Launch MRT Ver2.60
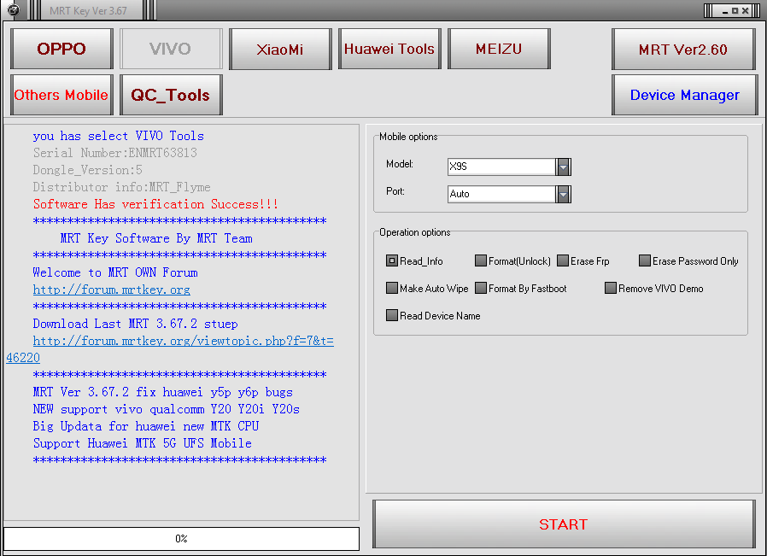Viewport: 767px width, 556px height. click(x=684, y=49)
